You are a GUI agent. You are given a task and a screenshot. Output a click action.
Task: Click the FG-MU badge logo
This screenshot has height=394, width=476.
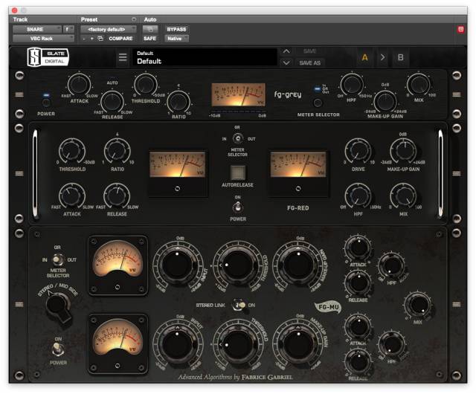[x=328, y=308]
